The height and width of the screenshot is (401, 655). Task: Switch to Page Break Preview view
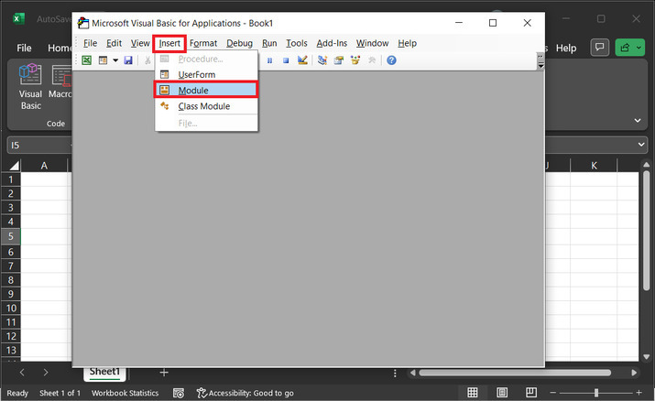pos(529,393)
